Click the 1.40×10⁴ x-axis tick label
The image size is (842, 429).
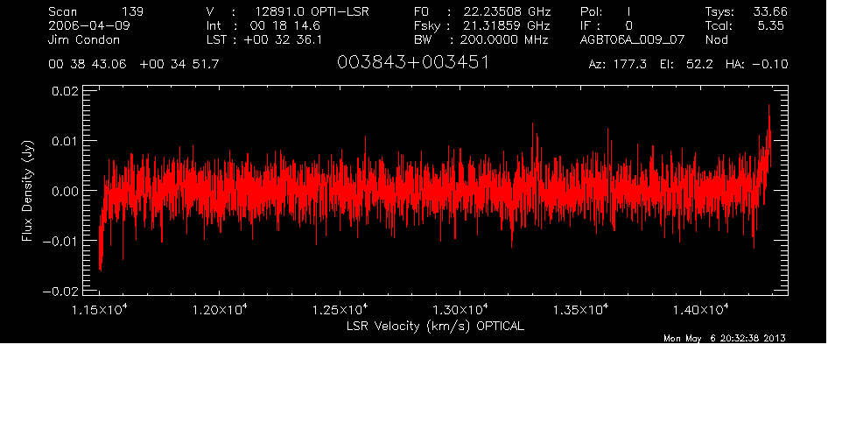(x=701, y=309)
